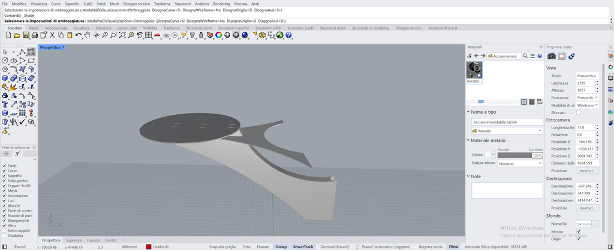The image size is (614, 250).
Task: Click the options gear icon in toolbar
Action: [263, 35]
